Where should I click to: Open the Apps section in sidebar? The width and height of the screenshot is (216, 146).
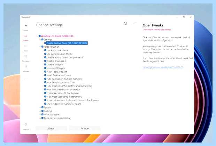[x=26, y=48]
